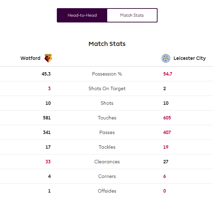Select the Passes stat label
213x198 pixels.
point(107,132)
